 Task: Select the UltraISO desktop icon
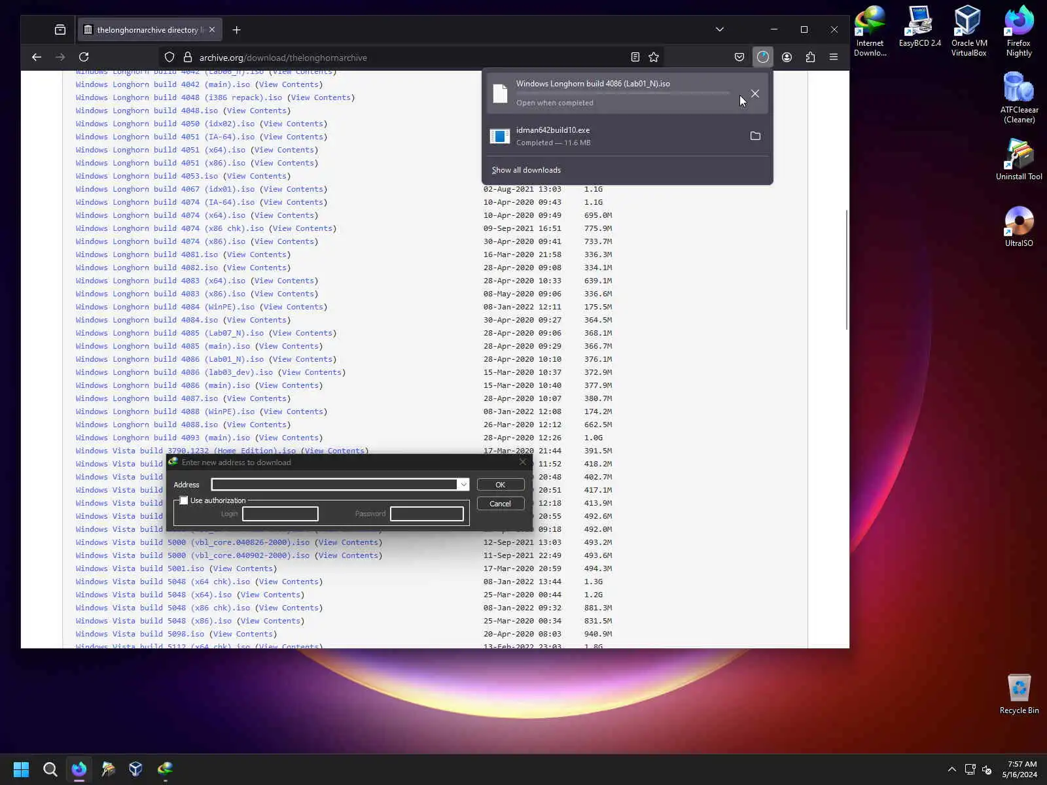click(x=1019, y=226)
